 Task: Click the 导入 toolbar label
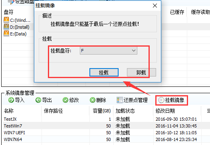coord(20,100)
